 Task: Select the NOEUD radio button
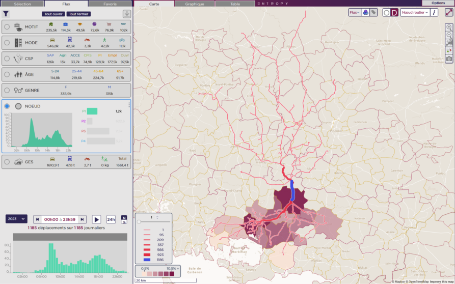[x=7, y=106]
